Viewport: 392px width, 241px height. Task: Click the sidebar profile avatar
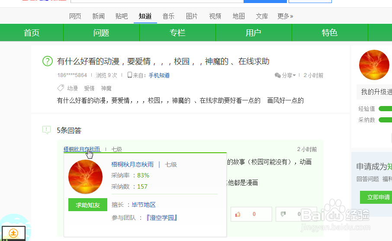coord(374,65)
